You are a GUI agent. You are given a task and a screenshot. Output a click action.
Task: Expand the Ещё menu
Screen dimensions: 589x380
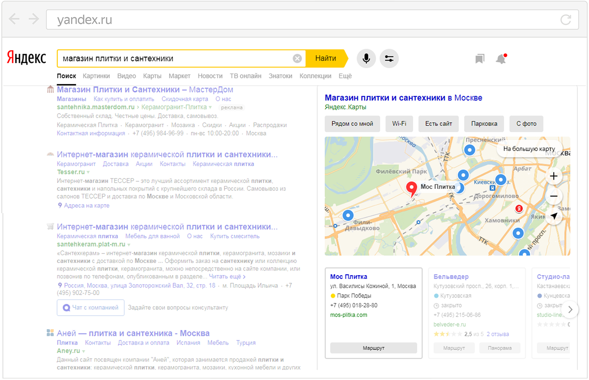click(x=345, y=76)
